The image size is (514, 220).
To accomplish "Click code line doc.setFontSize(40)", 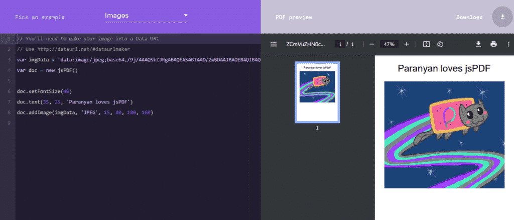I will coord(44,91).
